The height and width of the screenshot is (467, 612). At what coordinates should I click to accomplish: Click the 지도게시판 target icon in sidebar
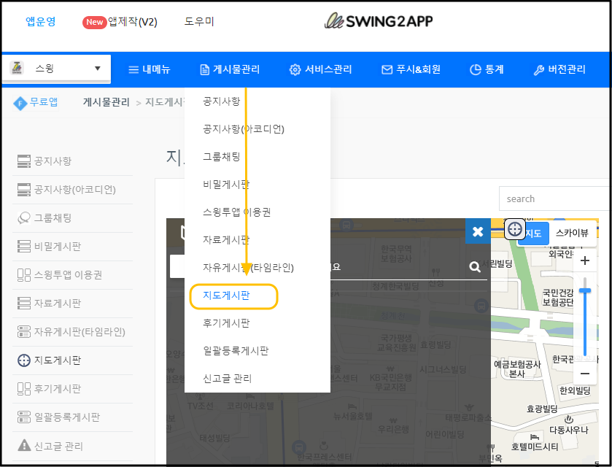[x=23, y=360]
